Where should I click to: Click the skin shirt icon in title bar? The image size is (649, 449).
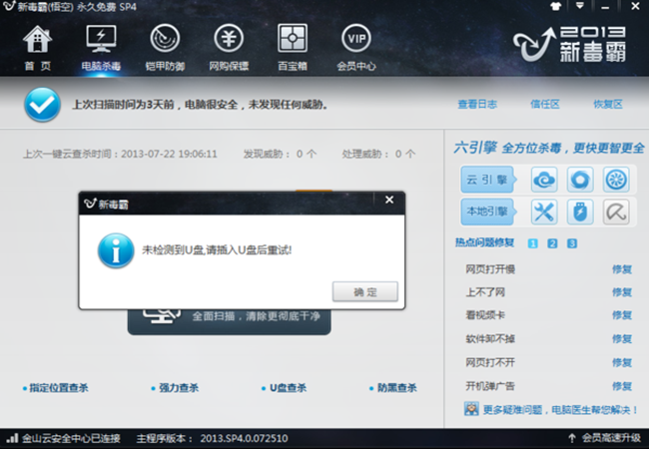[555, 6]
